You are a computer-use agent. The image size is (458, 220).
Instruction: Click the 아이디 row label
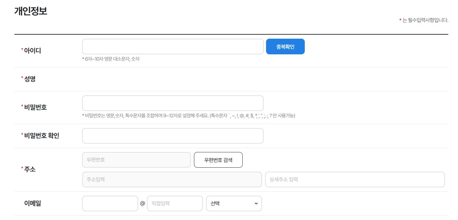point(32,50)
